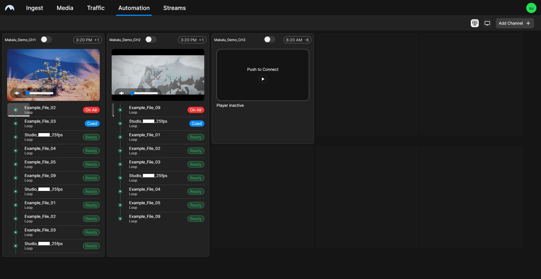Click the Makalu logo in the top bar

click(x=9, y=8)
